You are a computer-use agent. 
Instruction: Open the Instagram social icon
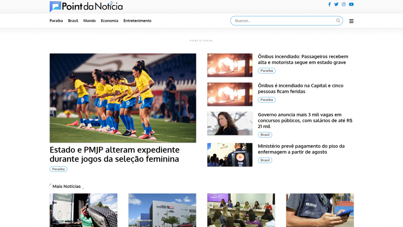coord(344,4)
